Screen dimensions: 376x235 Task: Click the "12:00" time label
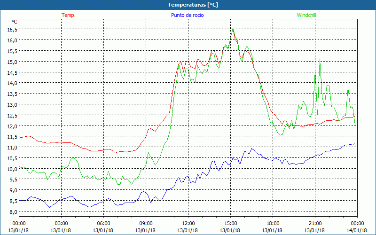pyautogui.click(x=188, y=224)
